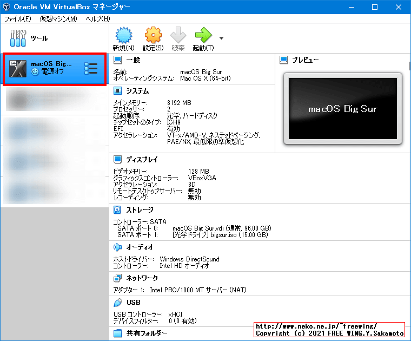This screenshot has width=411, height=341.
Task: Click the ICH9 chipset type value
Action: (174, 122)
